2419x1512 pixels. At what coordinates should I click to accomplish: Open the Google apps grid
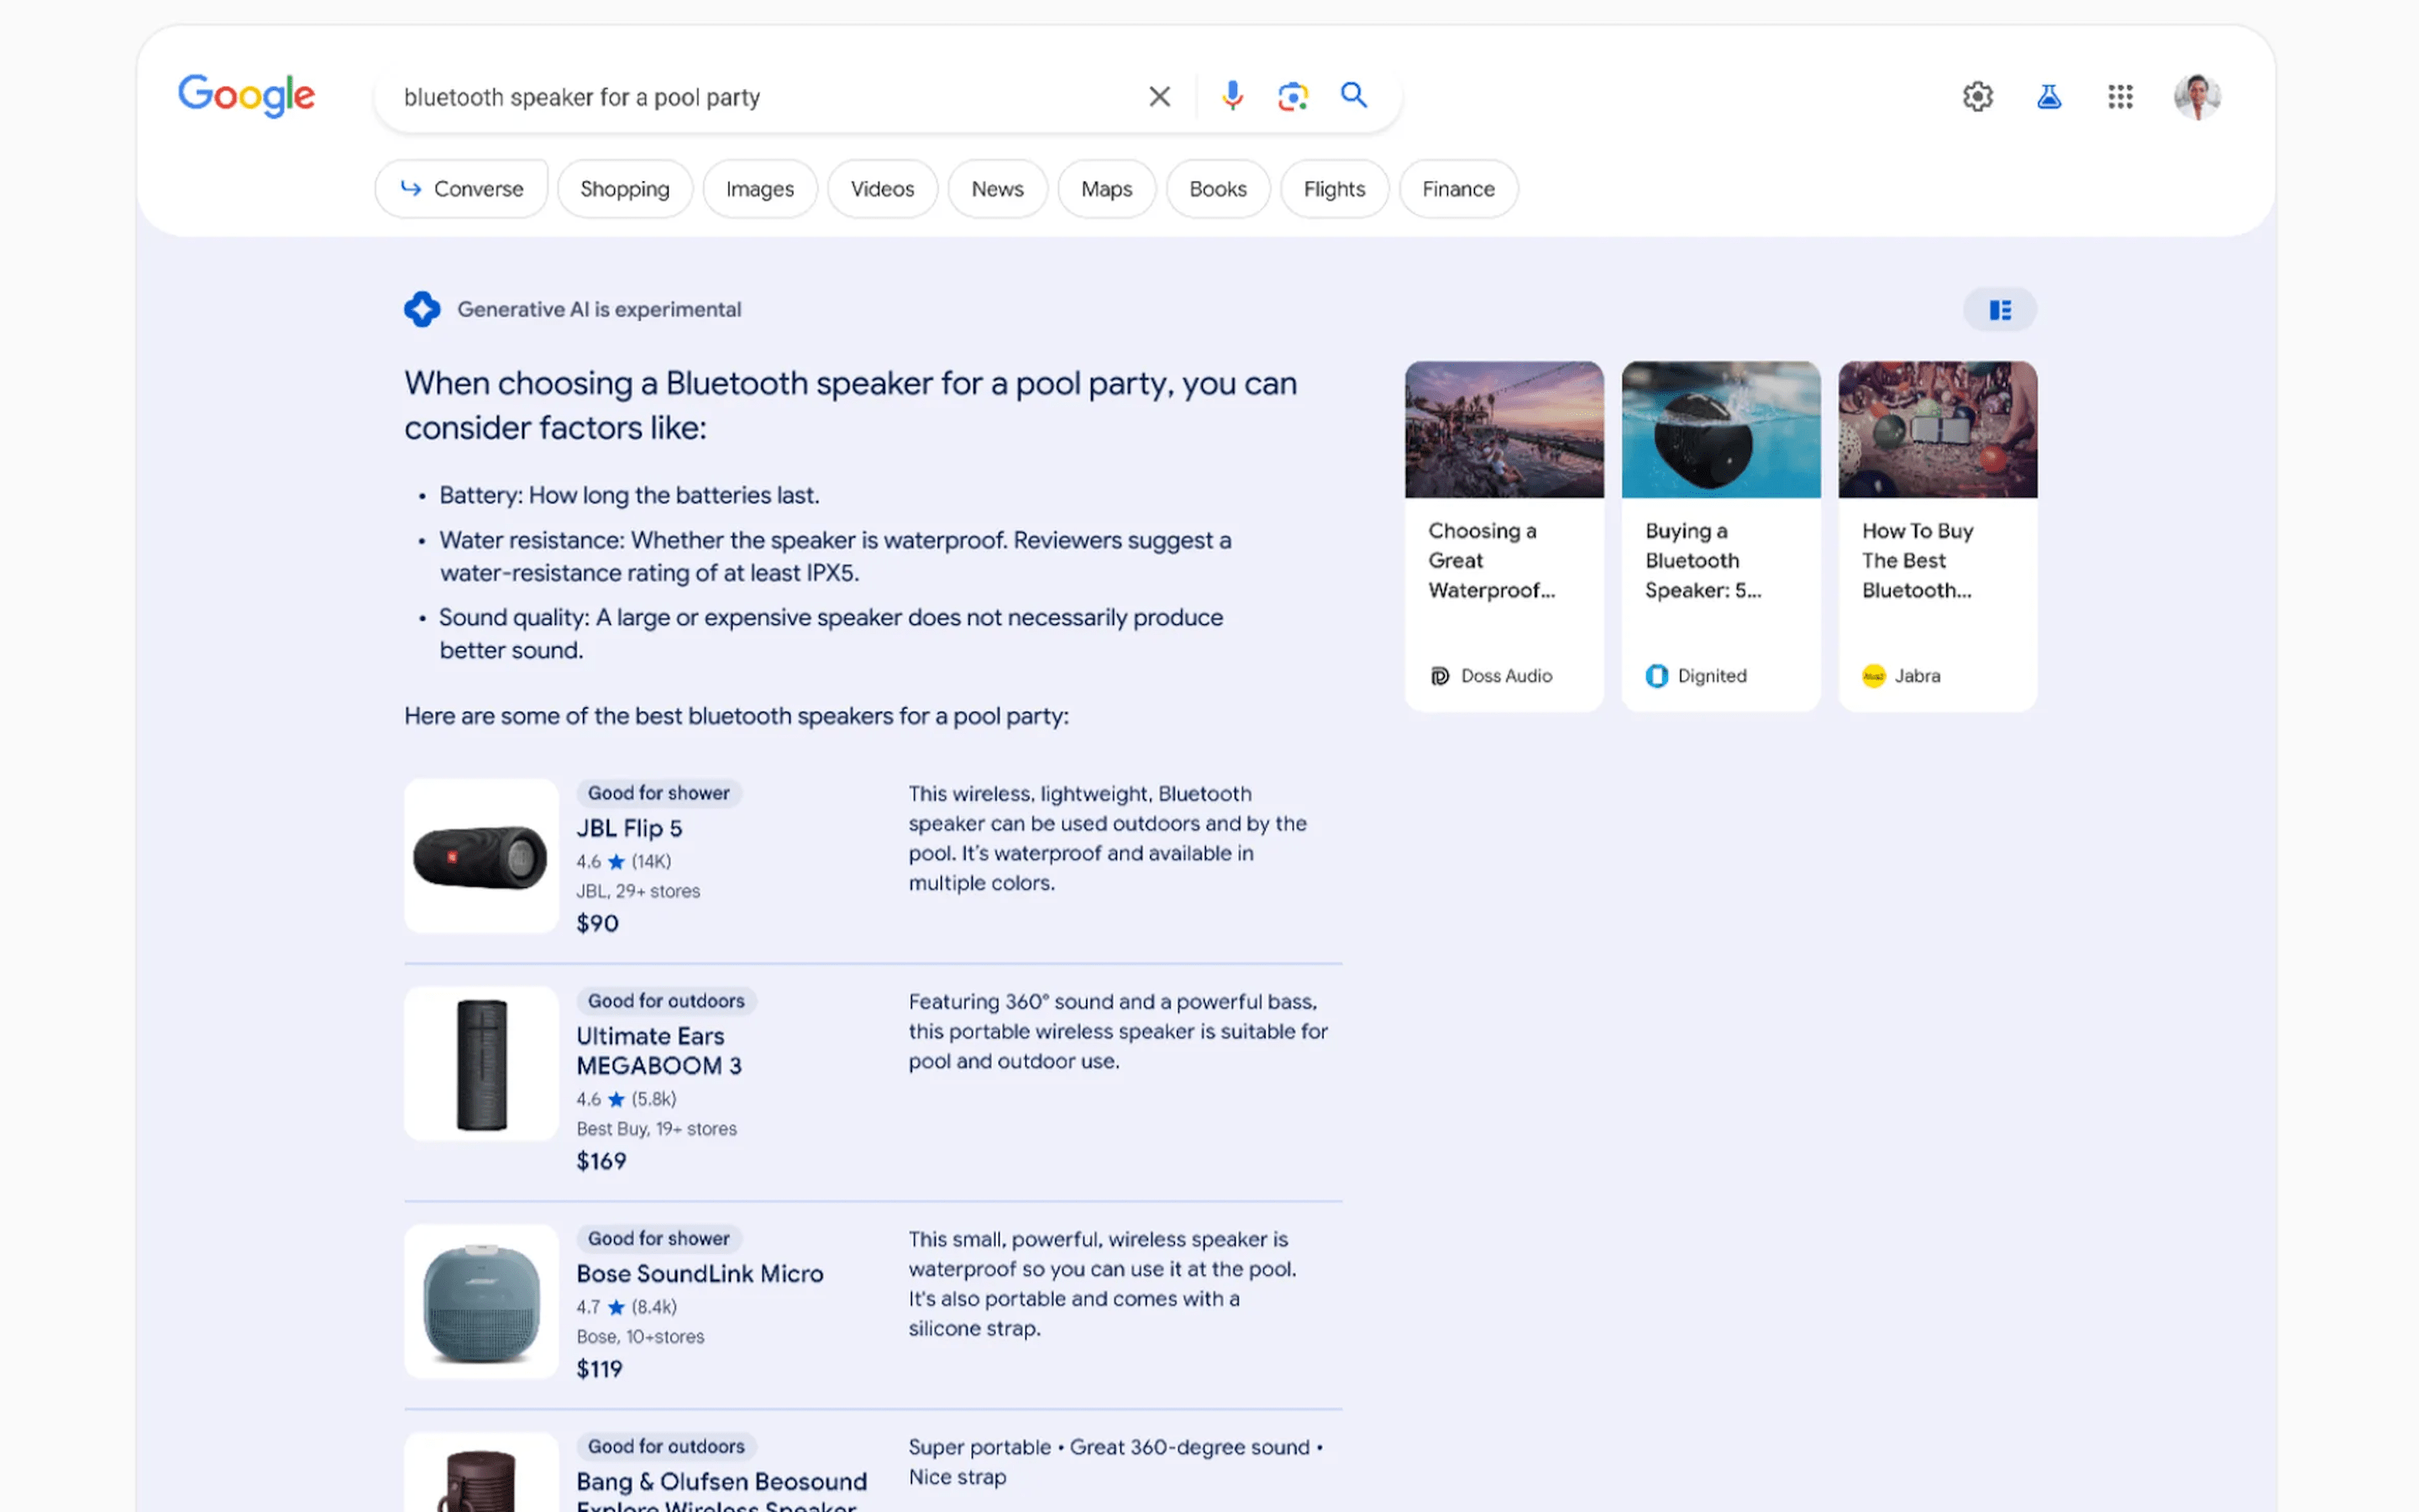pos(2121,96)
